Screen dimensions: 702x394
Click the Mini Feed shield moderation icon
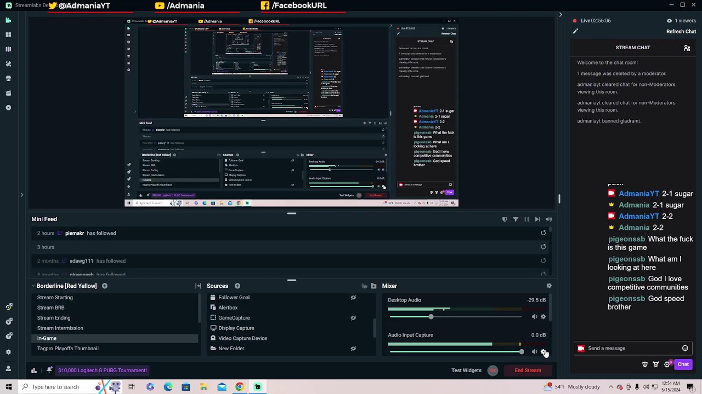tap(505, 219)
